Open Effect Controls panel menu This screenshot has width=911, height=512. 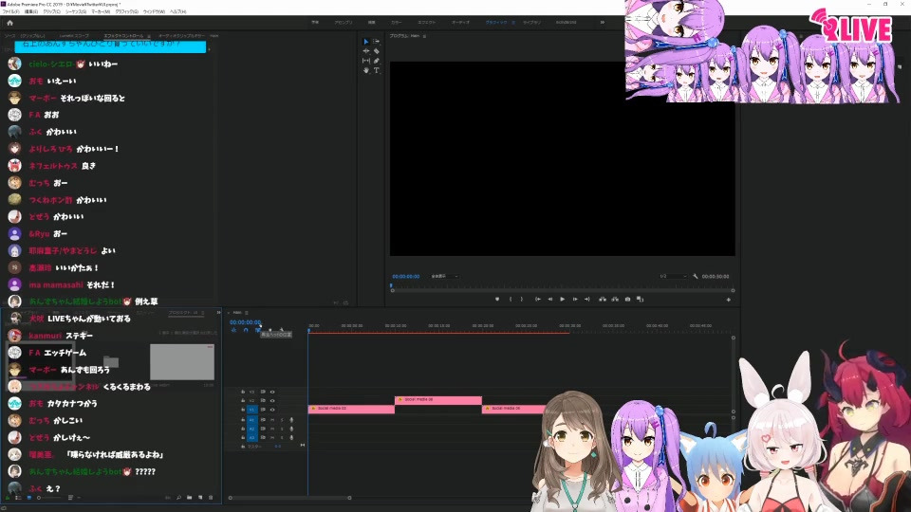point(149,36)
